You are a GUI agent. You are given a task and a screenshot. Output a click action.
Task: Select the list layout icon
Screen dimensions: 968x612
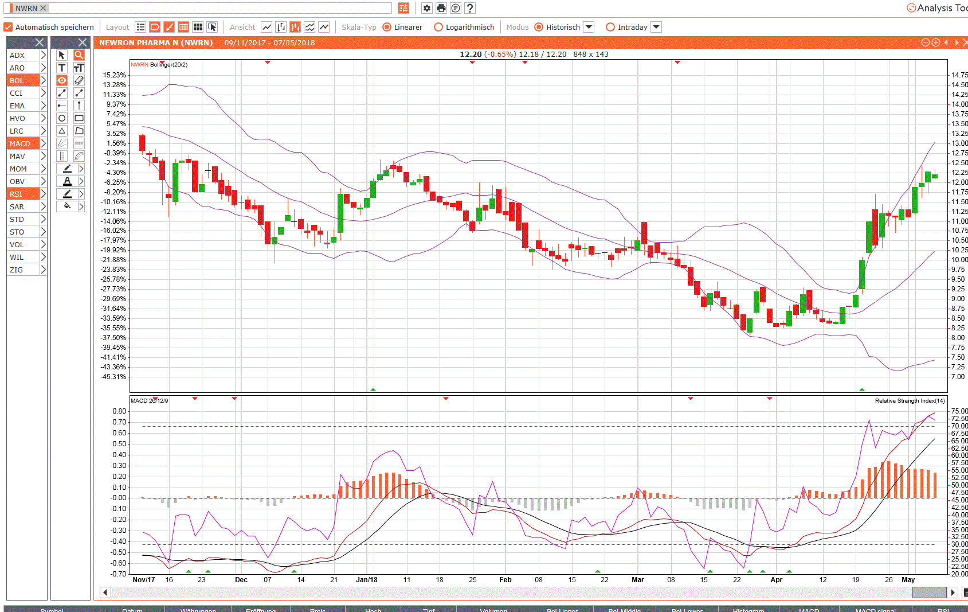140,27
